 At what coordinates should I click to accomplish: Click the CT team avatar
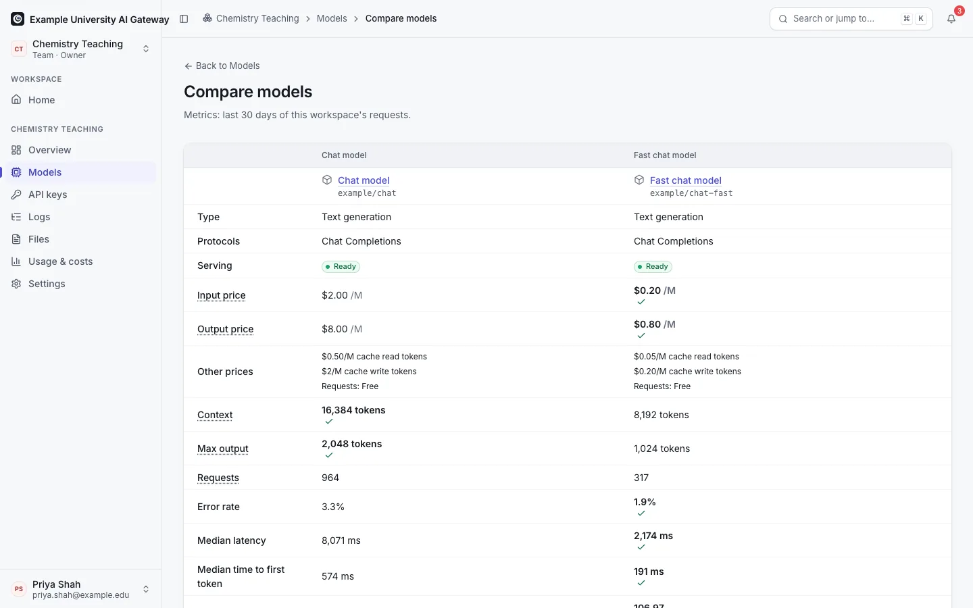pyautogui.click(x=19, y=49)
